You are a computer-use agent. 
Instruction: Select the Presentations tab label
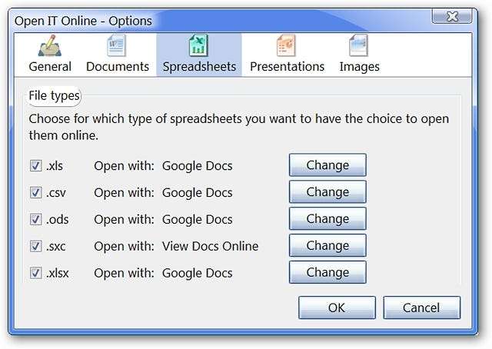[x=288, y=67]
